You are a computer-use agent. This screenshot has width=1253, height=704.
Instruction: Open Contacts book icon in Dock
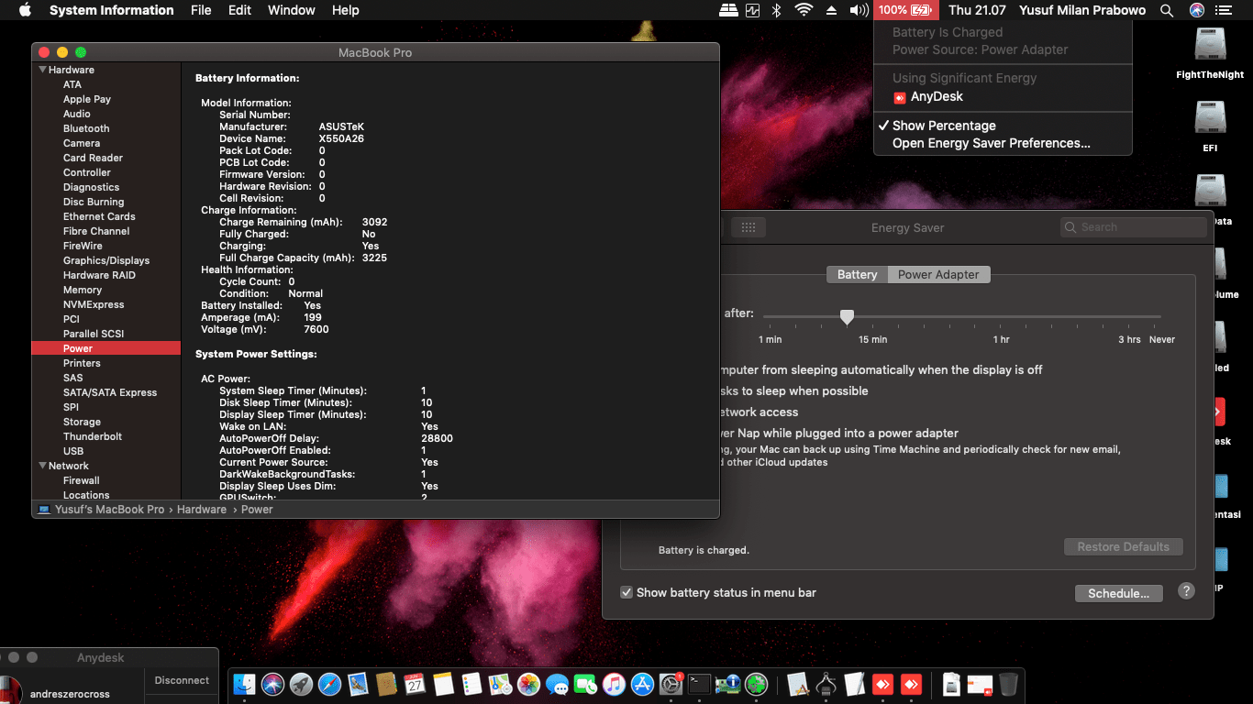[x=386, y=684]
